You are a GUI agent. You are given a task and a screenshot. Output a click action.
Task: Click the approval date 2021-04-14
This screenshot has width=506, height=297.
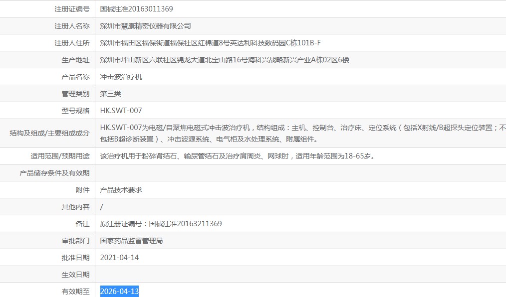[119, 258]
